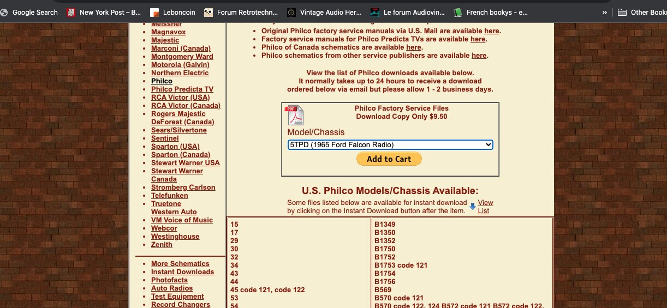Click the Adobe PDF icon
Viewport: 667px width, 308px height.
pos(294,115)
